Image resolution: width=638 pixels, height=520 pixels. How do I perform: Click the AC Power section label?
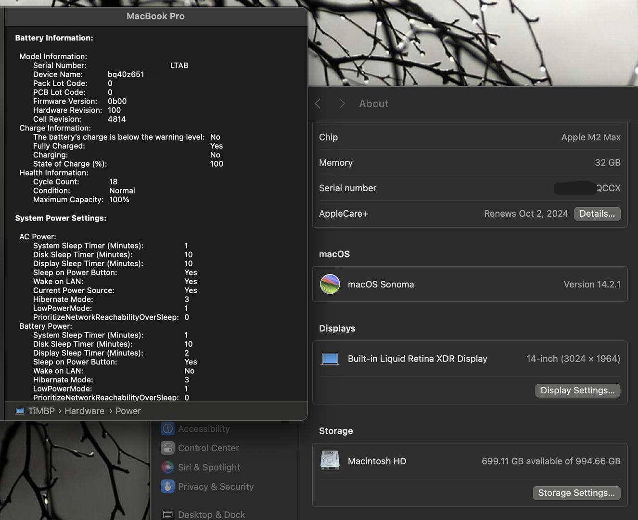(38, 236)
